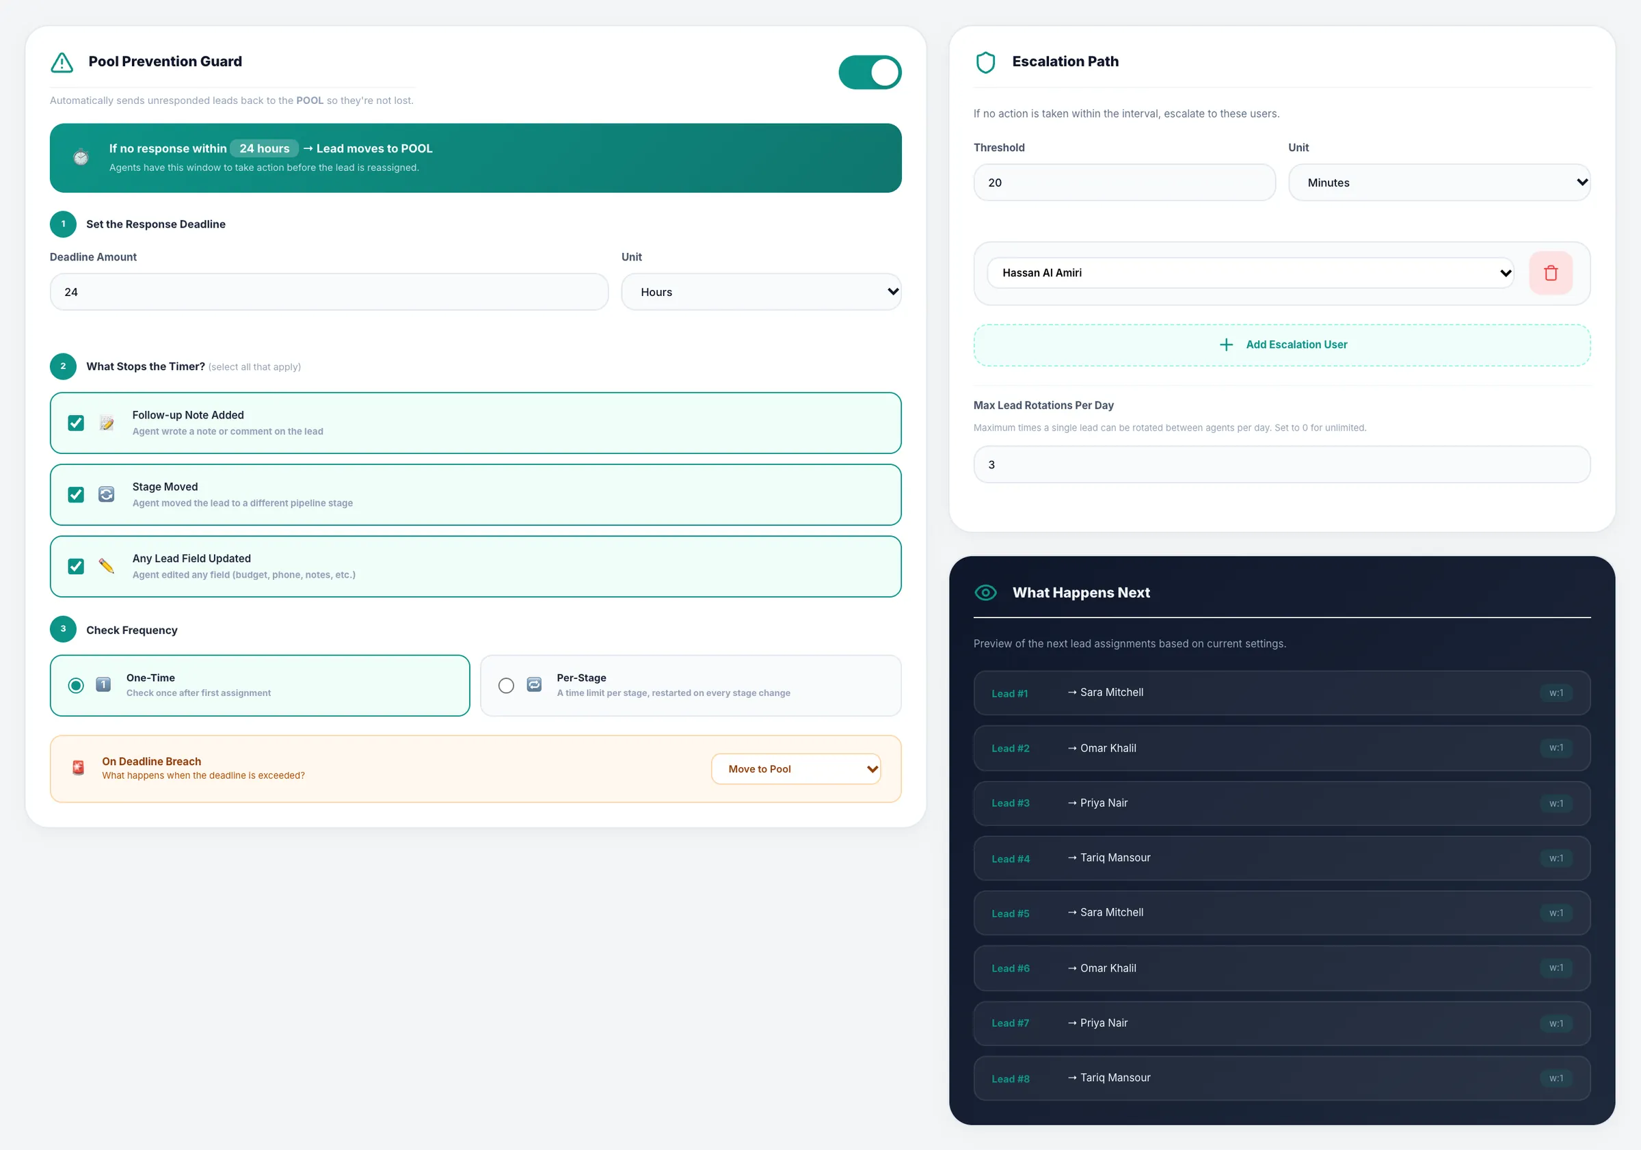
Task: Click the Lead #4 Tariq Mansour row
Action: click(1281, 858)
